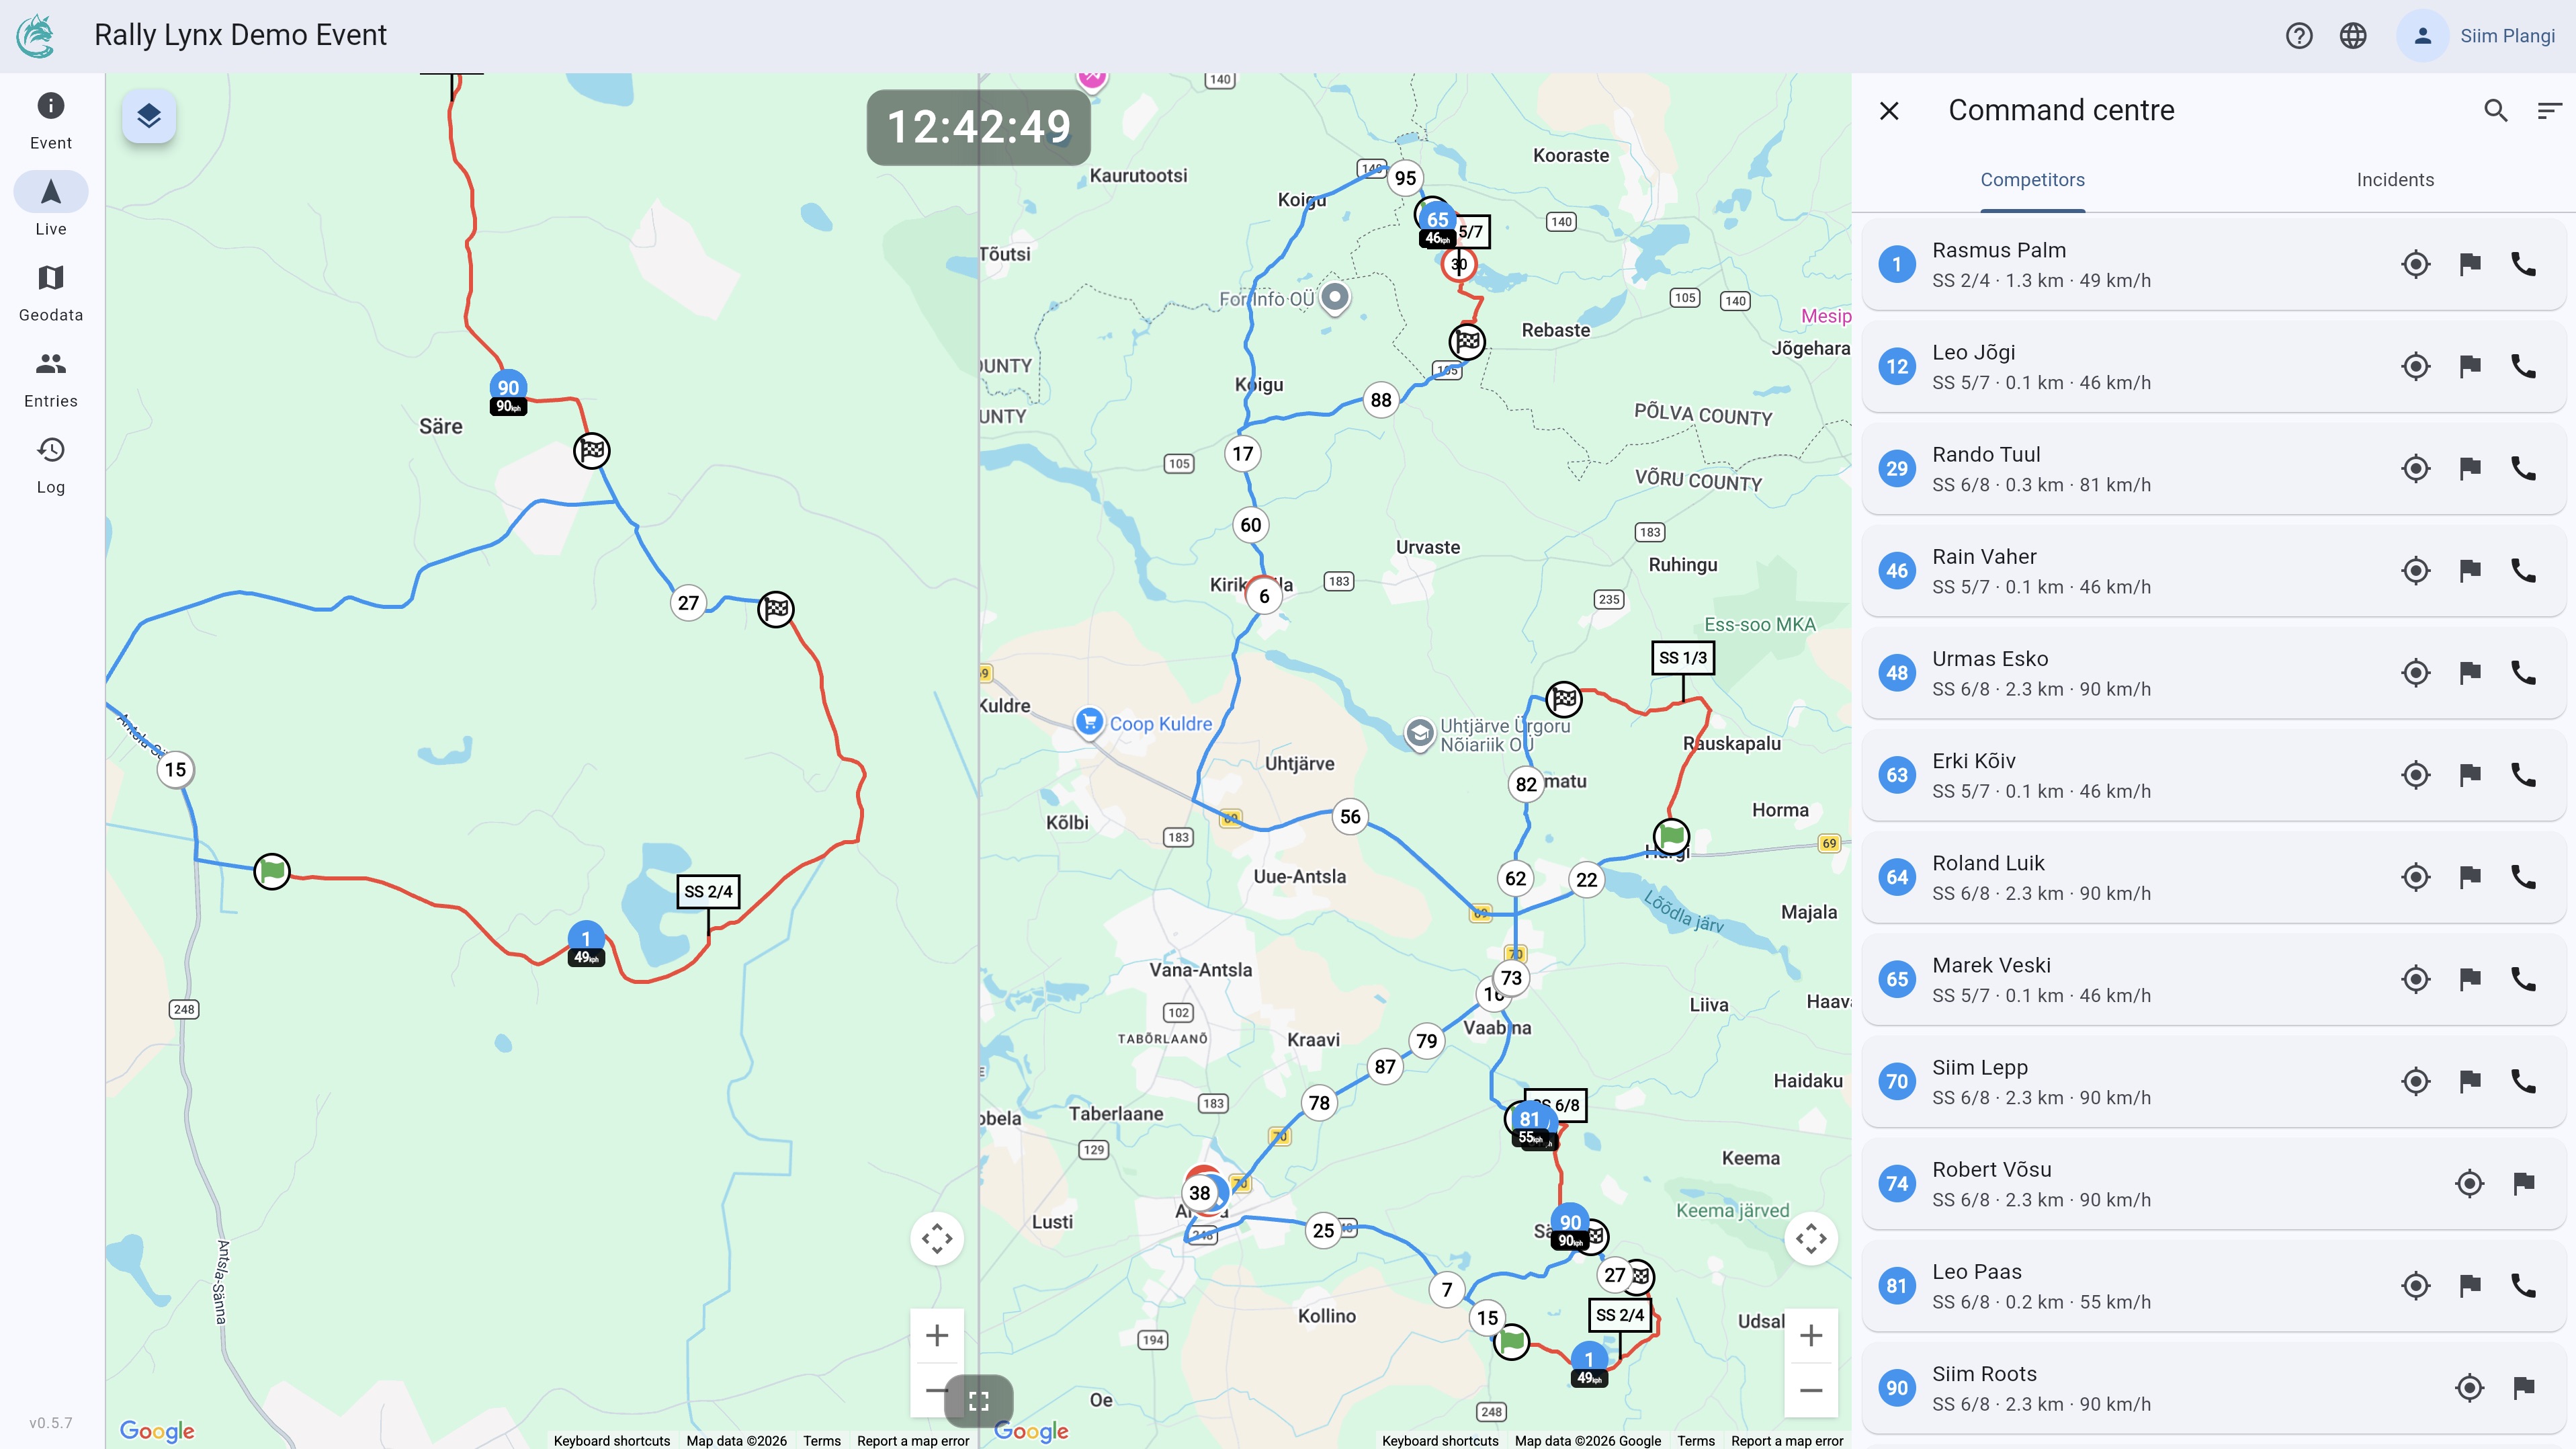The width and height of the screenshot is (2576, 1449).
Task: Flag competitor Leo Jõgi
Action: pyautogui.click(x=2469, y=366)
